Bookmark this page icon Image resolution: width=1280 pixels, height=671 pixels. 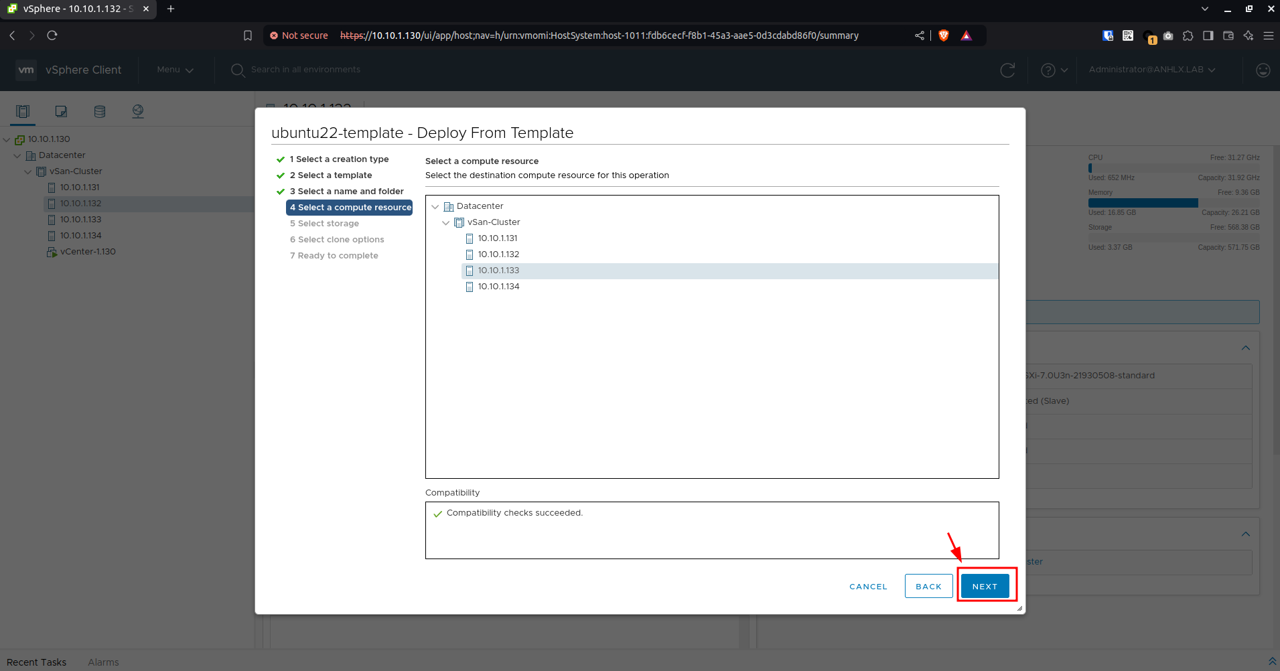[248, 35]
